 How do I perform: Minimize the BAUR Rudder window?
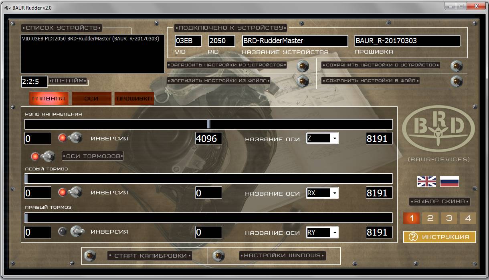click(450, 6)
